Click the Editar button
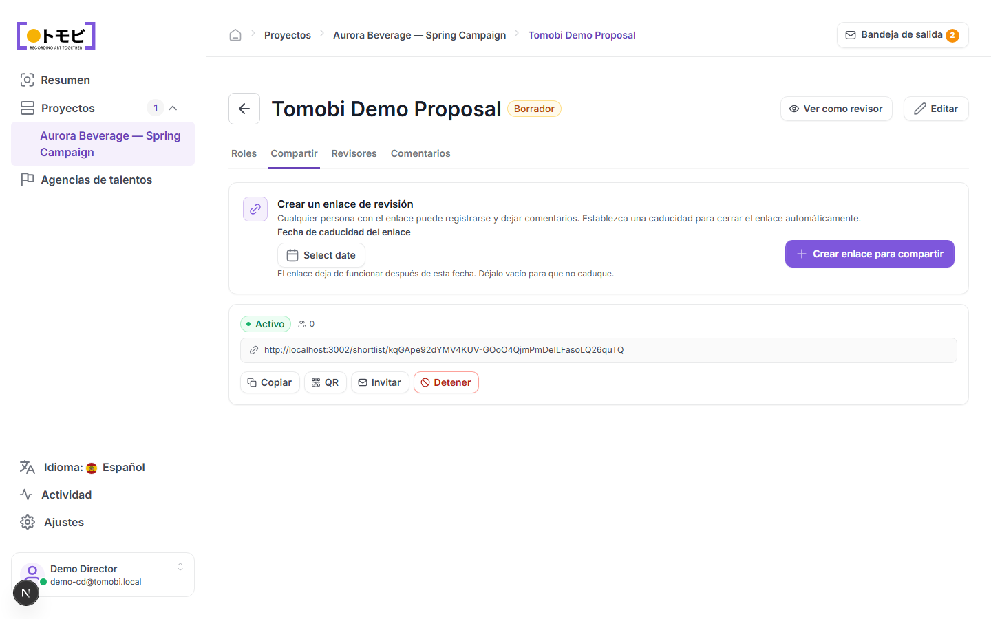 coord(936,109)
